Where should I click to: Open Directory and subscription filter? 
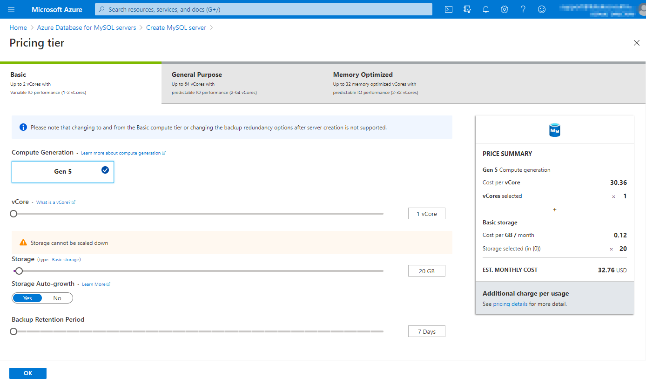[467, 9]
